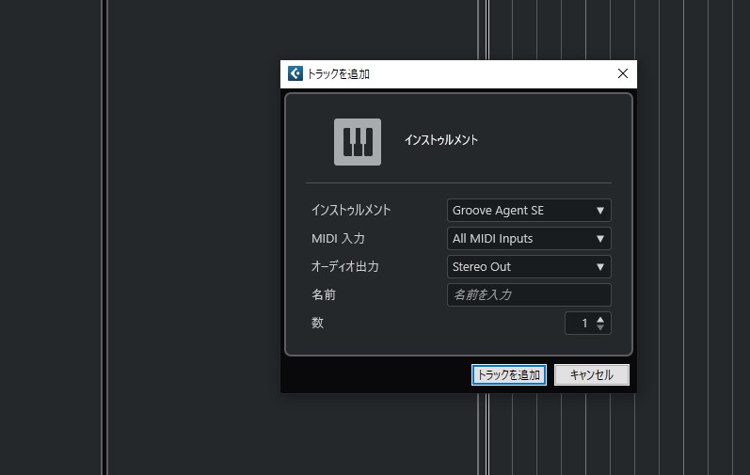The height and width of the screenshot is (475, 750).
Task: Click the キャンセル button
Action: [x=592, y=374]
